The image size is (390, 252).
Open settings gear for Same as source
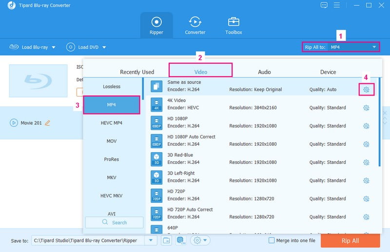click(366, 90)
